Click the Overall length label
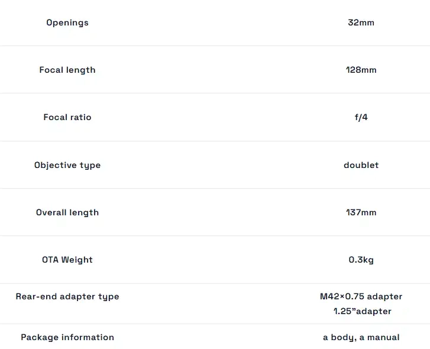Image resolution: width=430 pixels, height=349 pixels. 67,212
